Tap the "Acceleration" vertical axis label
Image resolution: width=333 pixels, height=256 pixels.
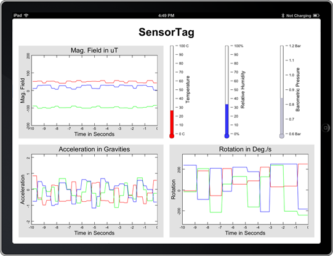[23, 190]
